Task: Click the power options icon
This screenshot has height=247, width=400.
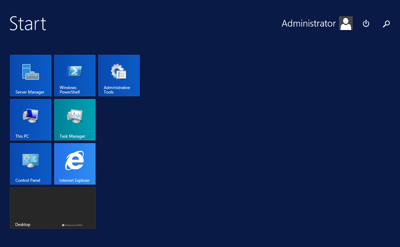Action: coord(366,23)
